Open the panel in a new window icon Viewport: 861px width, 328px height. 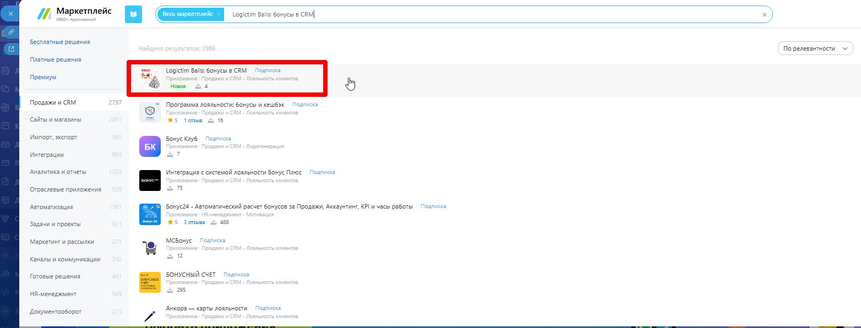tap(11, 50)
